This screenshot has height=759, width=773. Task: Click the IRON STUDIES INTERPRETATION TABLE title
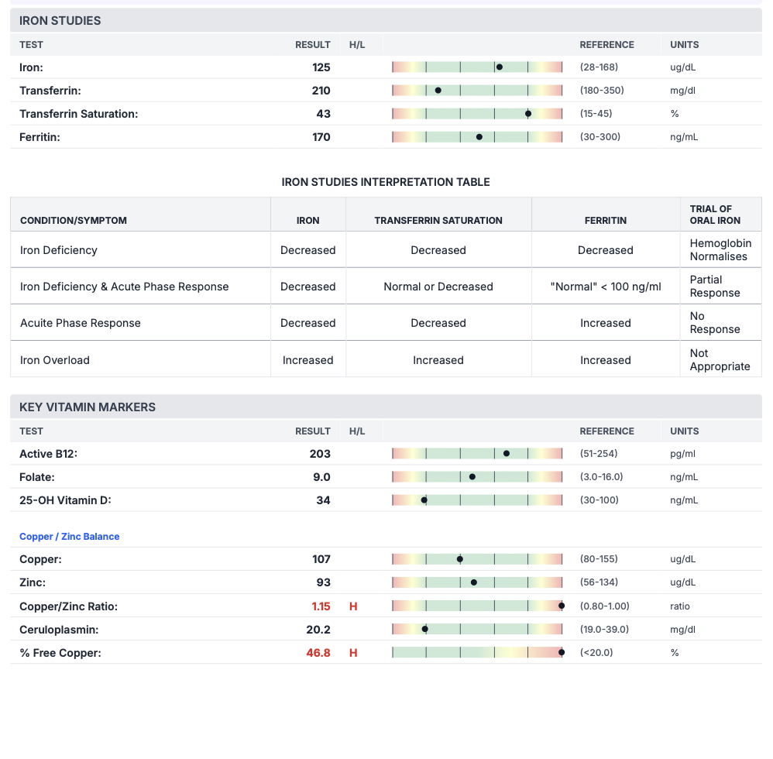pos(386,182)
